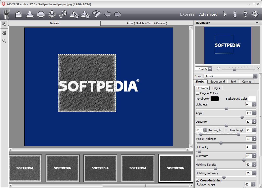Switch to the After preview tab
This screenshot has height=188, width=262.
[x=146, y=23]
